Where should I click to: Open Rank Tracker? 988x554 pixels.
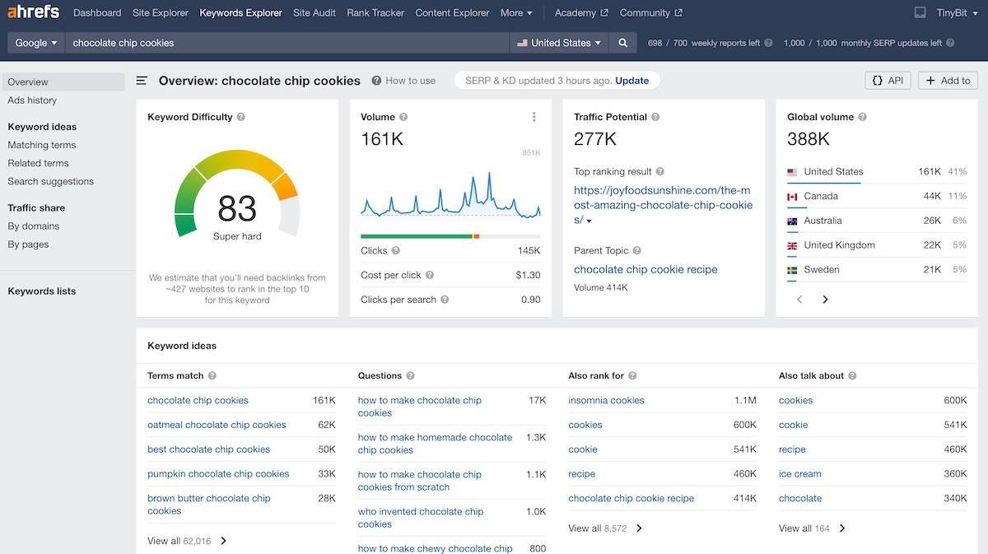coord(375,12)
